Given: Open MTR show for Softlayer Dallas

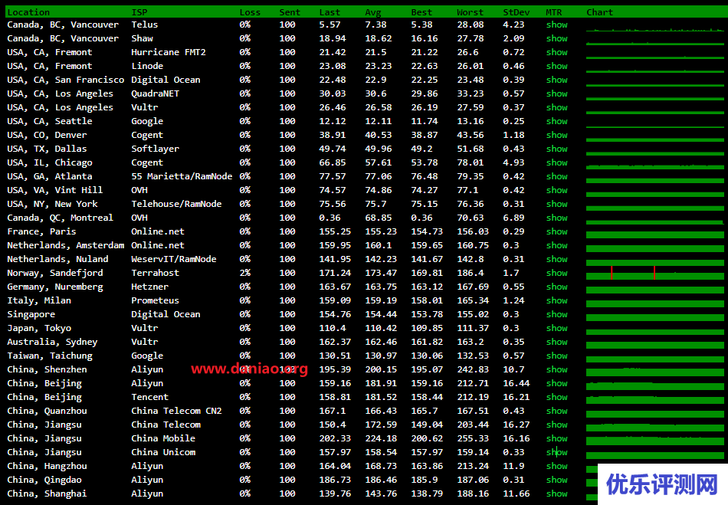Looking at the screenshot, I should point(556,149).
